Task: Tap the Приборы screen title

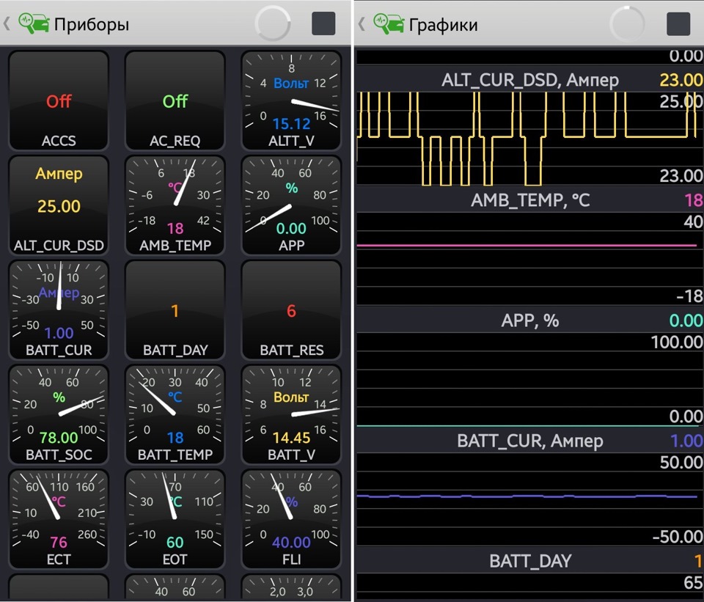Action: click(x=92, y=24)
